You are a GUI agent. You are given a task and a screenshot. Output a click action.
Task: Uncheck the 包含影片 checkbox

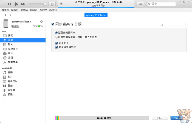(x=56, y=43)
